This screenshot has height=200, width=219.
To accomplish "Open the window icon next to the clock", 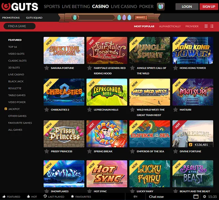I will click(x=196, y=197).
